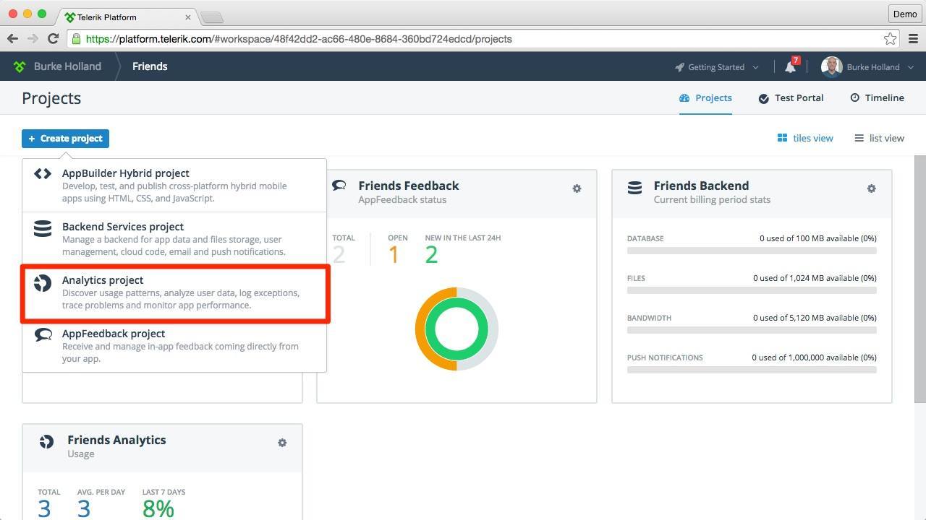This screenshot has height=520, width=926.
Task: Close the Telerik Platform browser tab
Action: coord(189,17)
